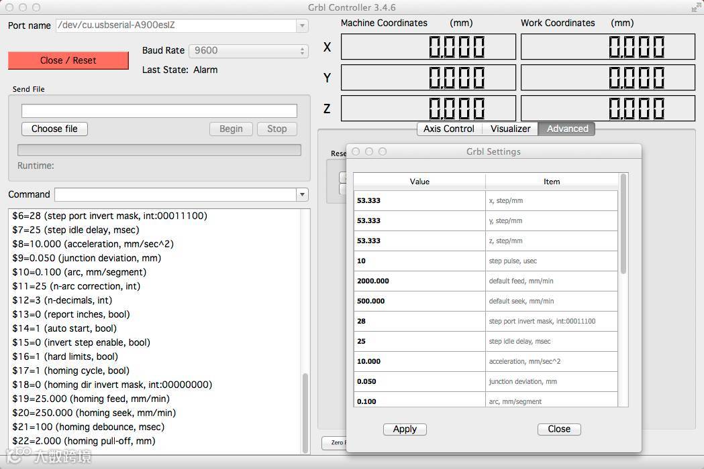This screenshot has height=469, width=704.
Task: Click the fullscreen arrows icon in title bar
Action: (696, 7)
